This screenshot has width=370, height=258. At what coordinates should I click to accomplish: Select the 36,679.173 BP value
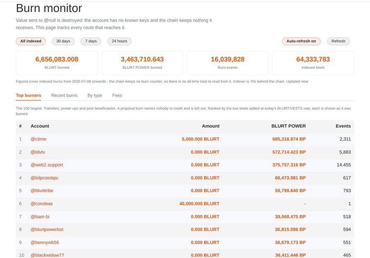(290, 242)
